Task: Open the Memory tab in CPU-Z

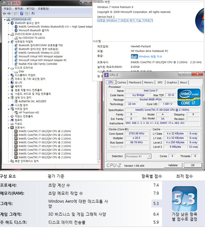Action: pos(149,82)
